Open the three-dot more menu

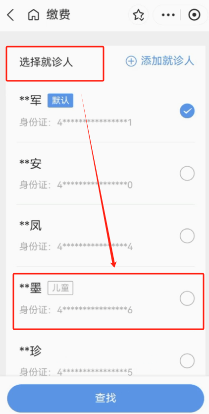168,15
